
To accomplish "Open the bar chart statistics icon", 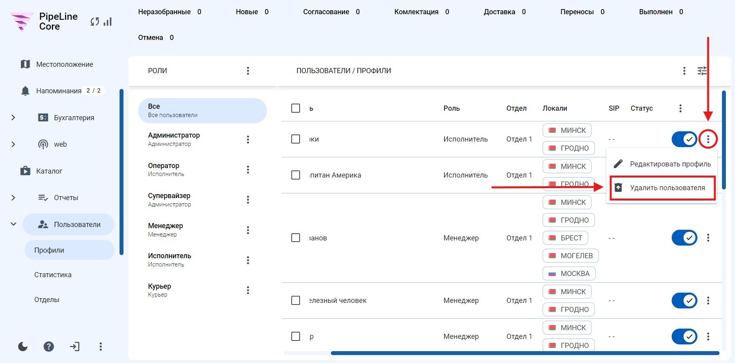I will (x=108, y=22).
